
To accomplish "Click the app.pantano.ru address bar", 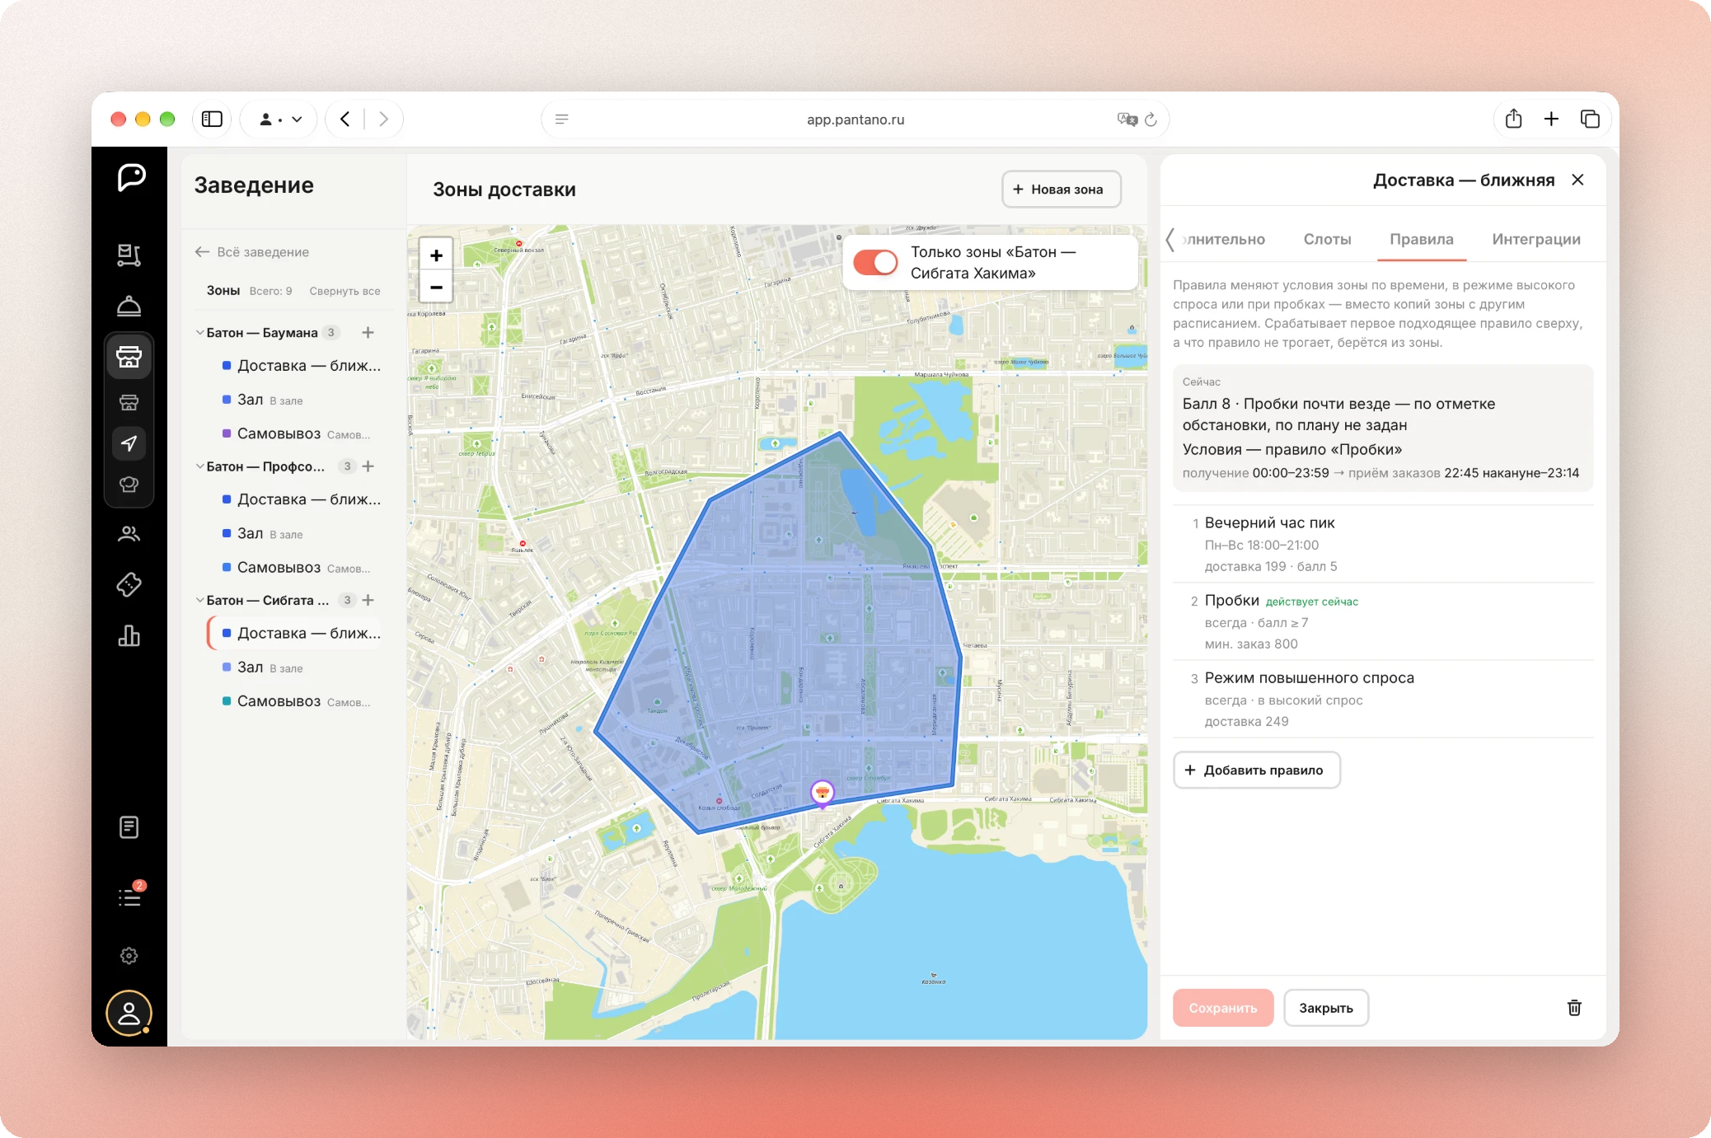I will (x=855, y=119).
